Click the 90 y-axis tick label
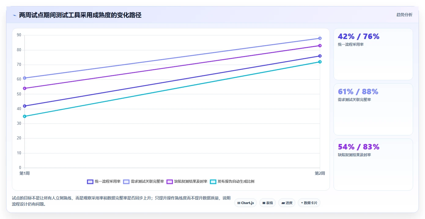Image resolution: width=425 pixels, height=219 pixels. pos(19,35)
